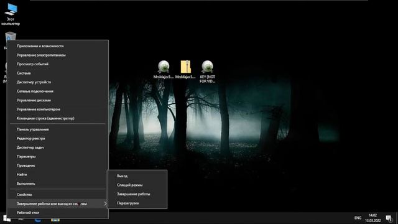Open the notification center icon
The height and width of the screenshot is (224, 398).
pyautogui.click(x=389, y=218)
